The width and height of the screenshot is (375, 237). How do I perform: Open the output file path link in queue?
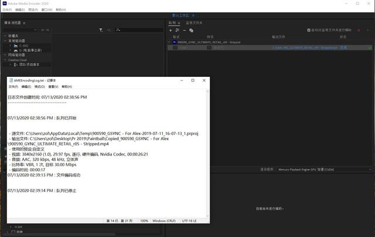coord(305,48)
